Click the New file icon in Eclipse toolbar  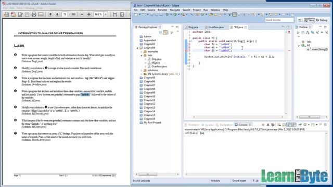click(x=136, y=15)
